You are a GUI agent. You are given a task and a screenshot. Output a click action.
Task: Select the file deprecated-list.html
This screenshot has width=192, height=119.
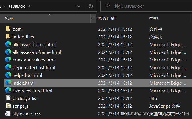click(34, 68)
